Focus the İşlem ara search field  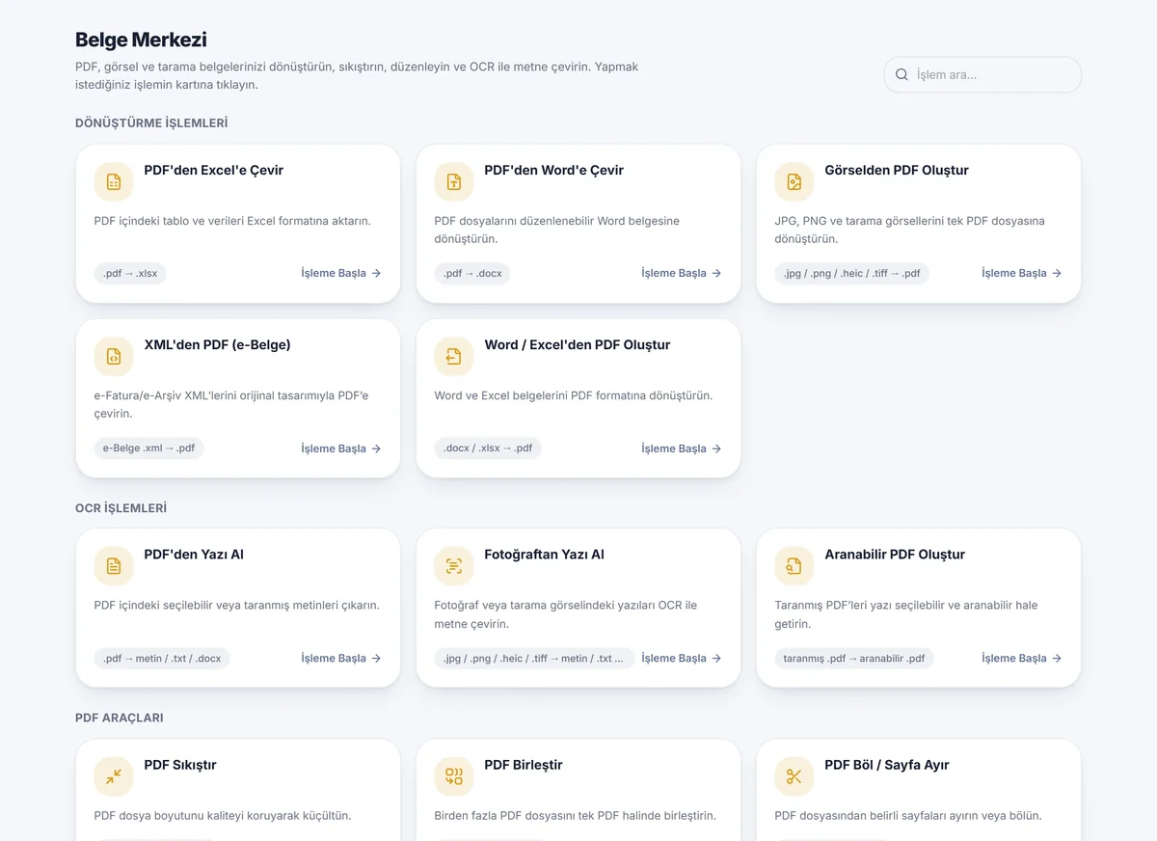click(x=982, y=74)
